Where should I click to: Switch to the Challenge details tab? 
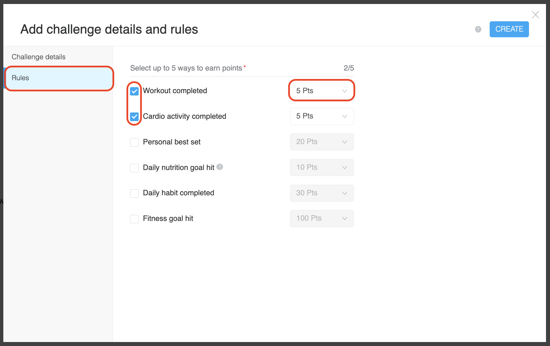click(39, 57)
